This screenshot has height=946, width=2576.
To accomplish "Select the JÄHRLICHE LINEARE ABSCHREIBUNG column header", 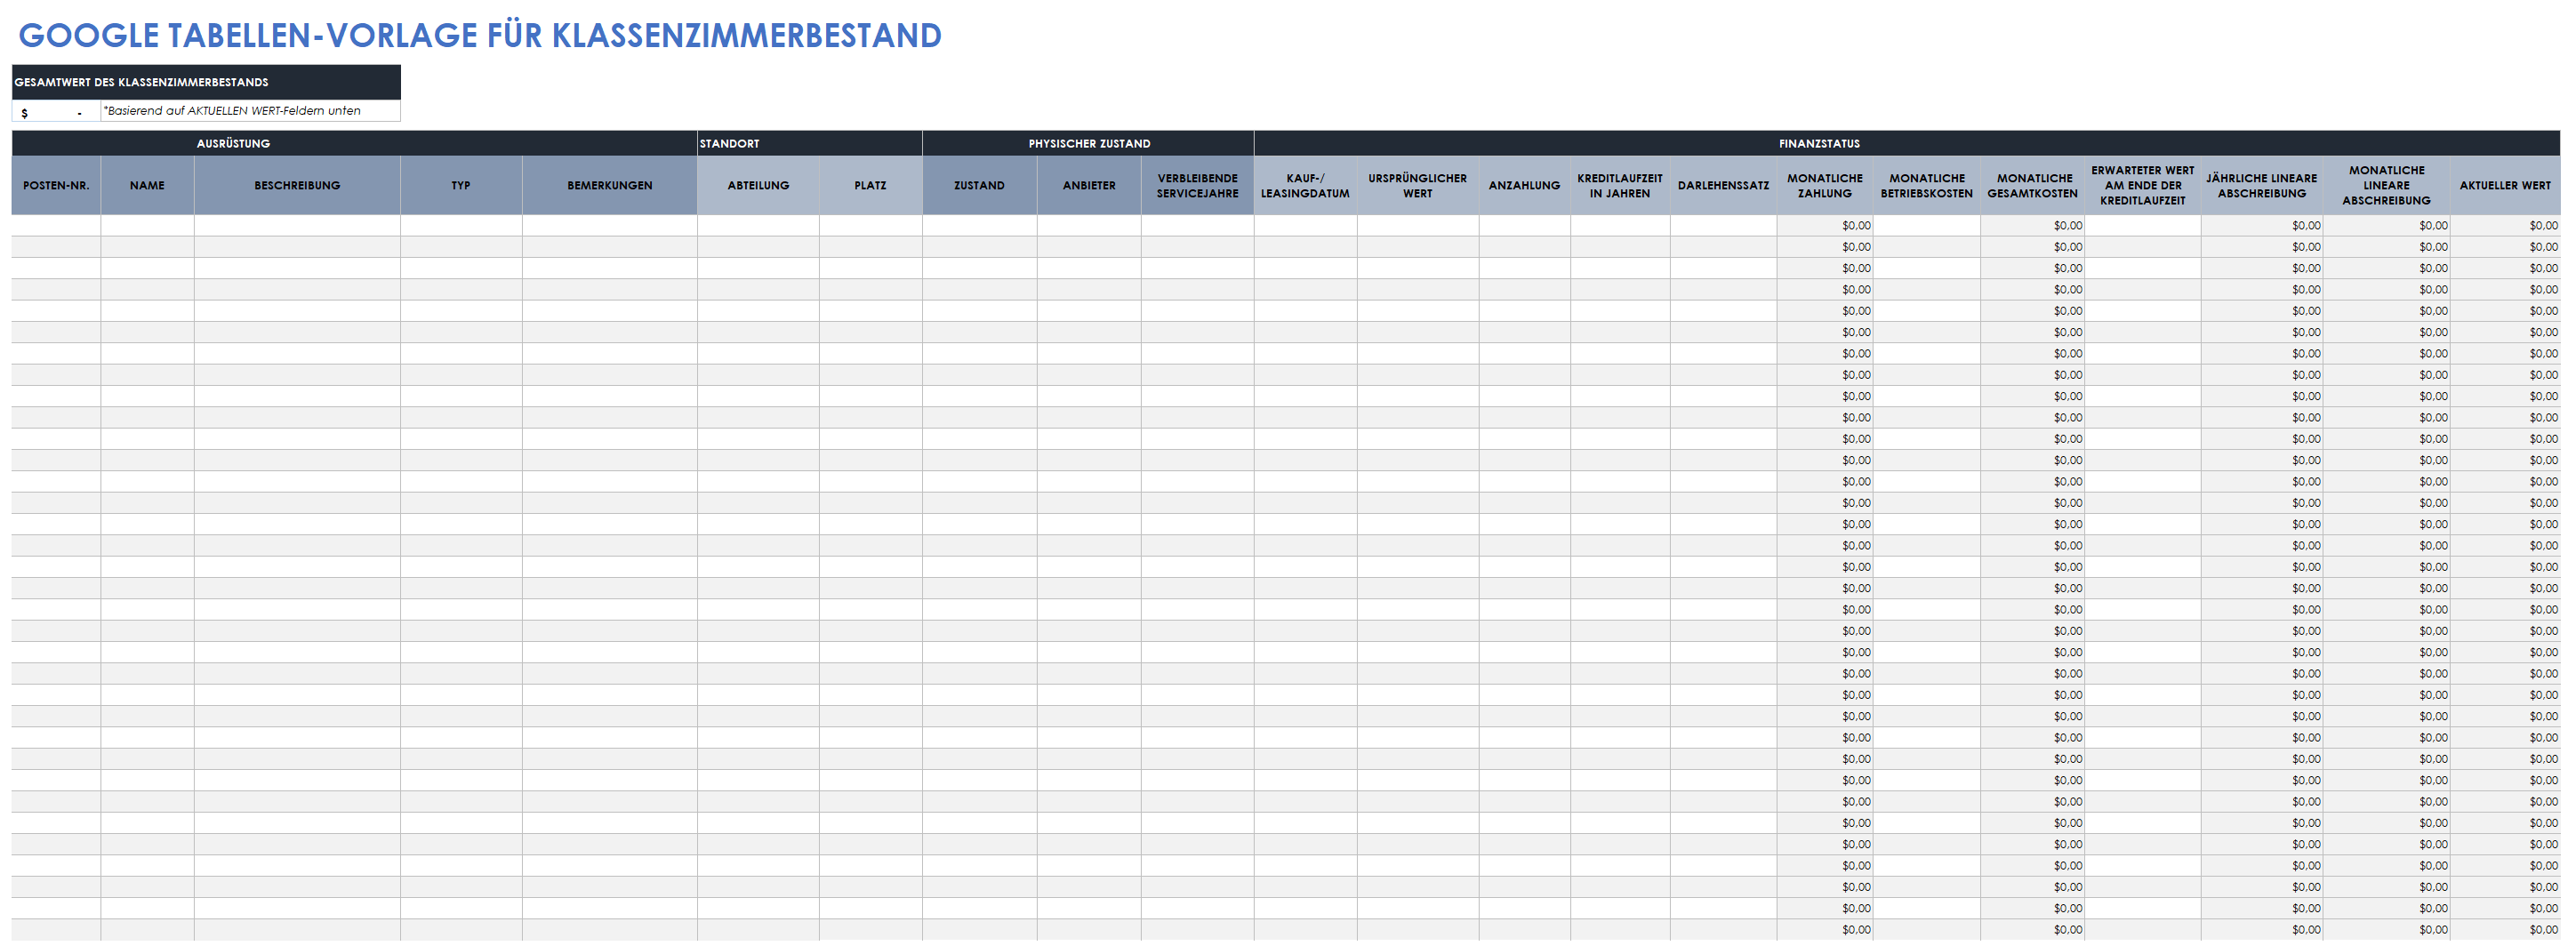I will pyautogui.click(x=2261, y=185).
